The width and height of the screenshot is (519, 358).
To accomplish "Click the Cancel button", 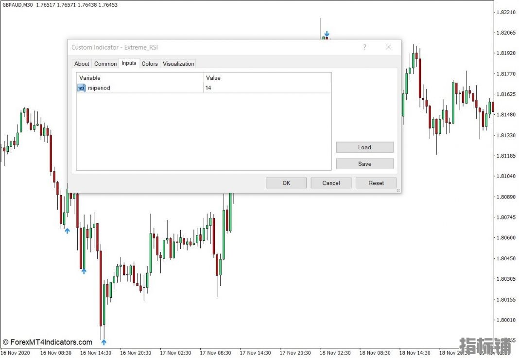I will tap(331, 183).
